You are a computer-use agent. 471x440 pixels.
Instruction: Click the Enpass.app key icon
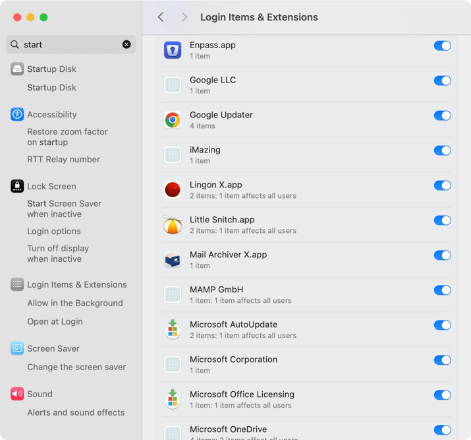[173, 50]
